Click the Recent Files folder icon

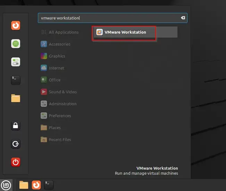44,140
